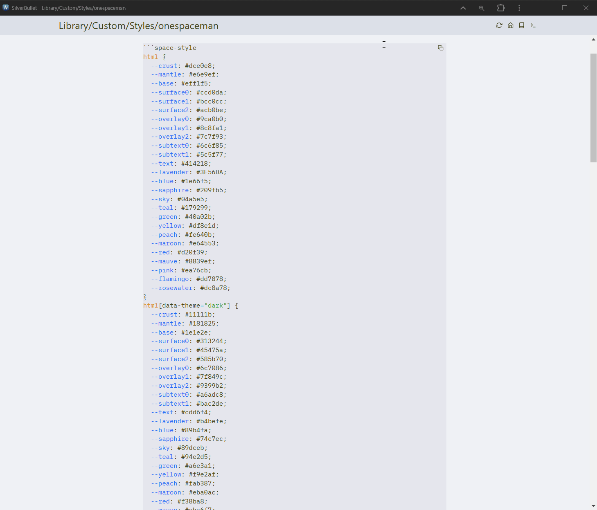597x510 pixels.
Task: Click light --overlay0: #9ca0b0 line
Action: [189, 119]
